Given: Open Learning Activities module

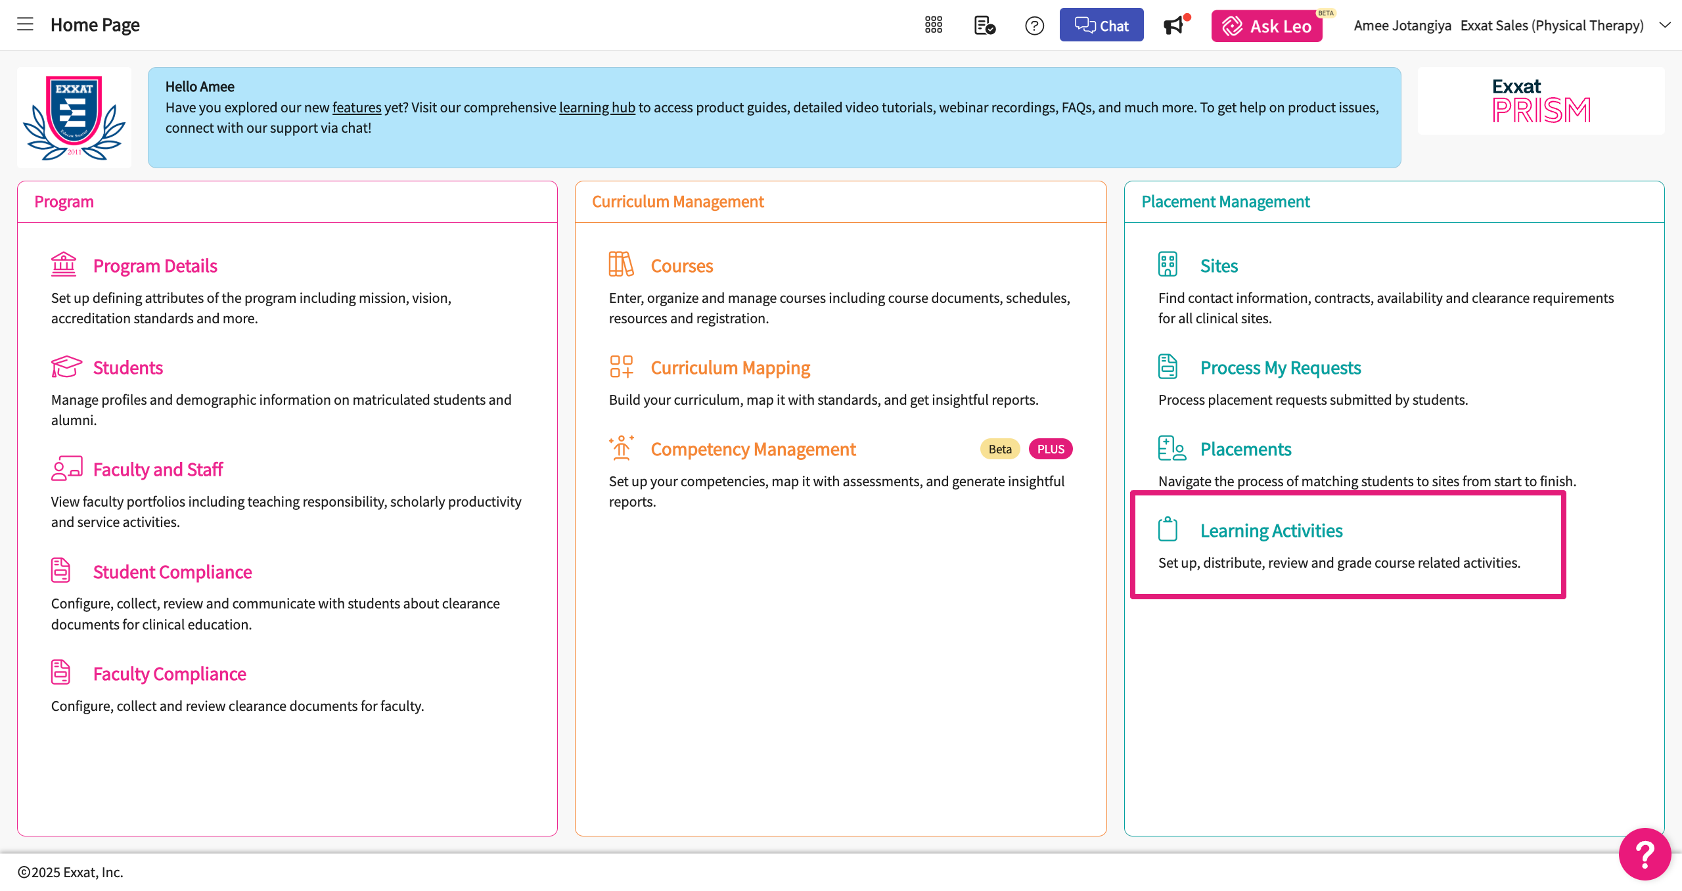Looking at the screenshot, I should [x=1271, y=530].
